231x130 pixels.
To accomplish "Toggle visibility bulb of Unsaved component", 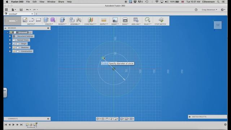I will click(11, 32).
